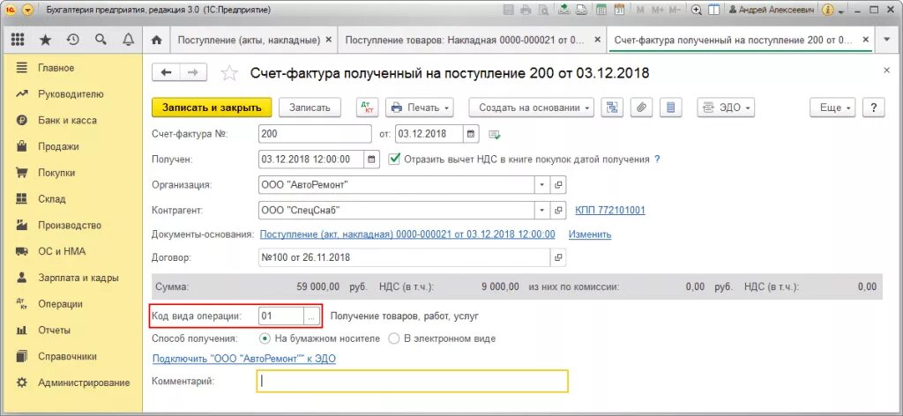
Task: Open the info/about icon in title bar
Action: (828, 10)
